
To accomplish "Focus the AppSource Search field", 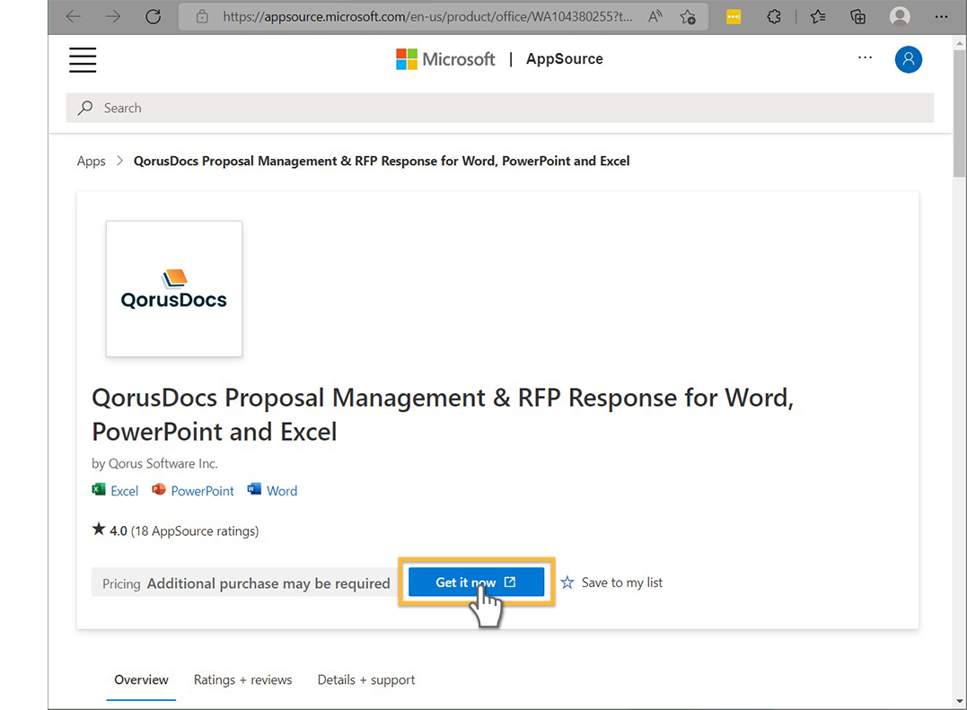I will coord(500,108).
